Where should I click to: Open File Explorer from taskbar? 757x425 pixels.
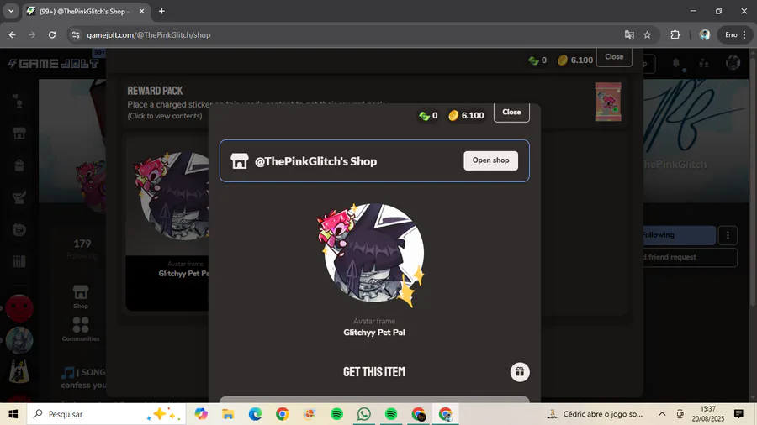pos(228,414)
